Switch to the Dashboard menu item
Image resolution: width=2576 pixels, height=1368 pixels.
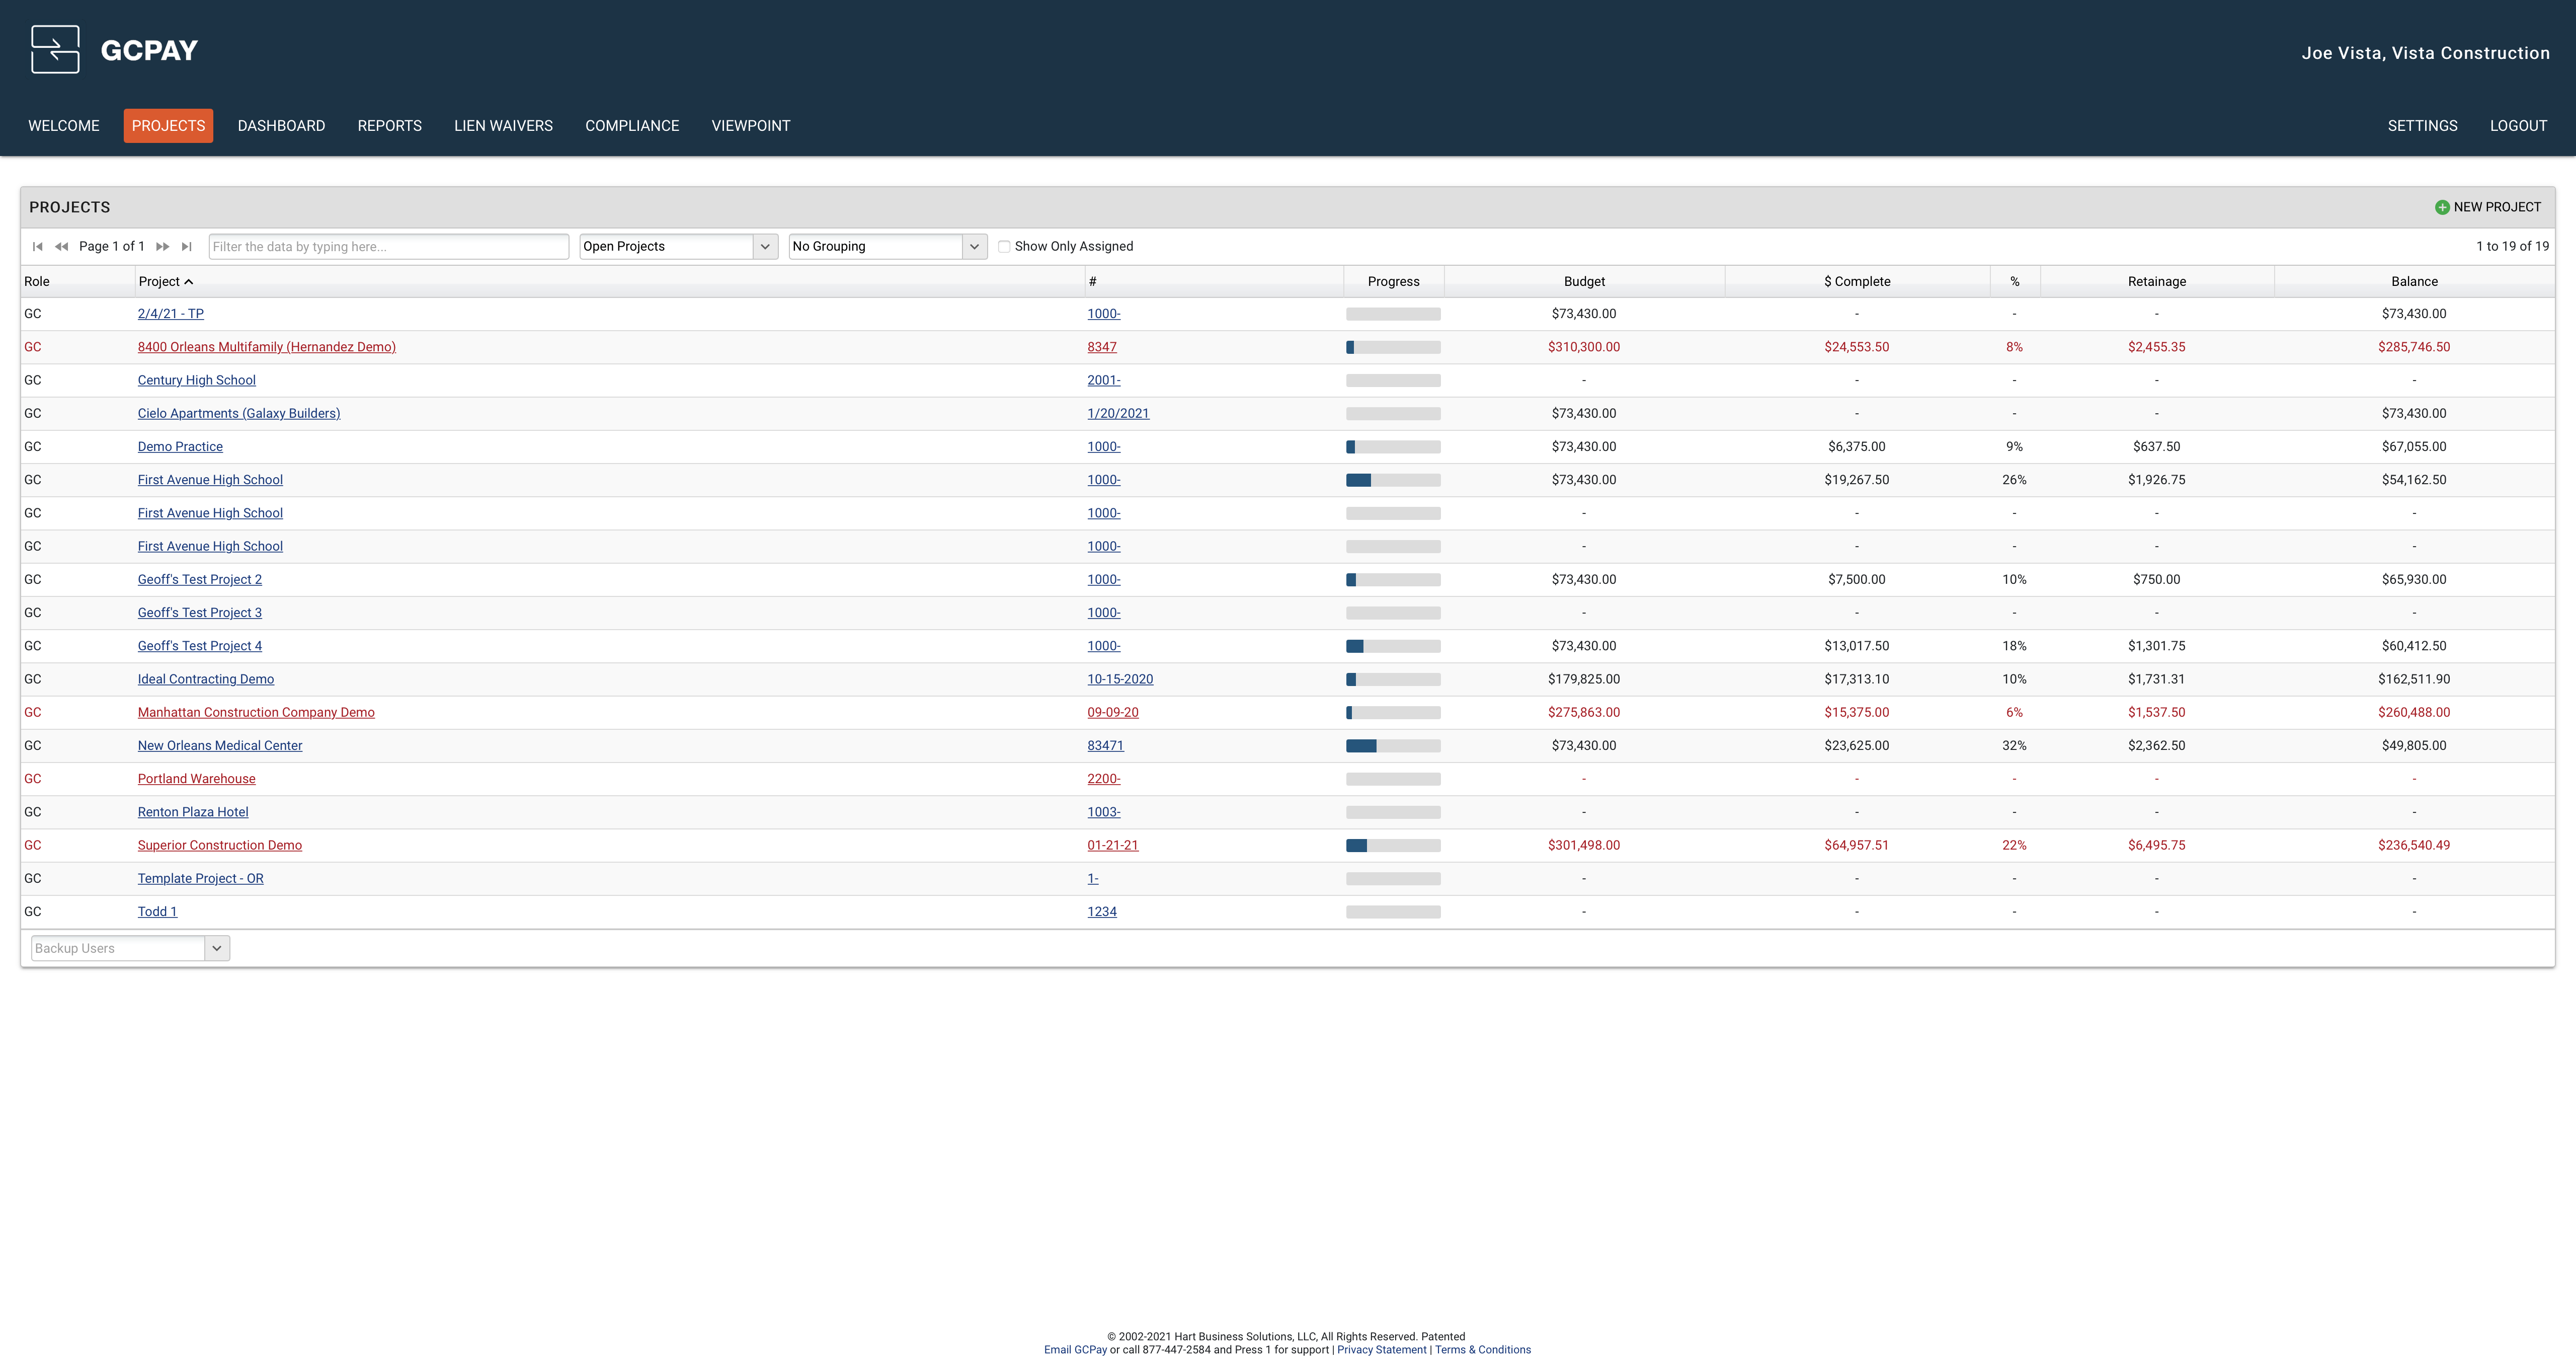pyautogui.click(x=281, y=126)
